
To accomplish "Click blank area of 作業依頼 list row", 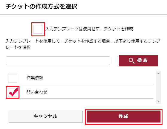I will (x=98, y=78).
